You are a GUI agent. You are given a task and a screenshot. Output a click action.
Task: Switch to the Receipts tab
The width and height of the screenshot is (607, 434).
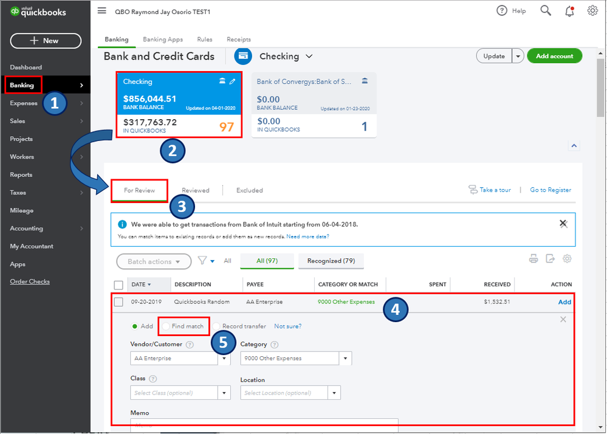pos(238,39)
